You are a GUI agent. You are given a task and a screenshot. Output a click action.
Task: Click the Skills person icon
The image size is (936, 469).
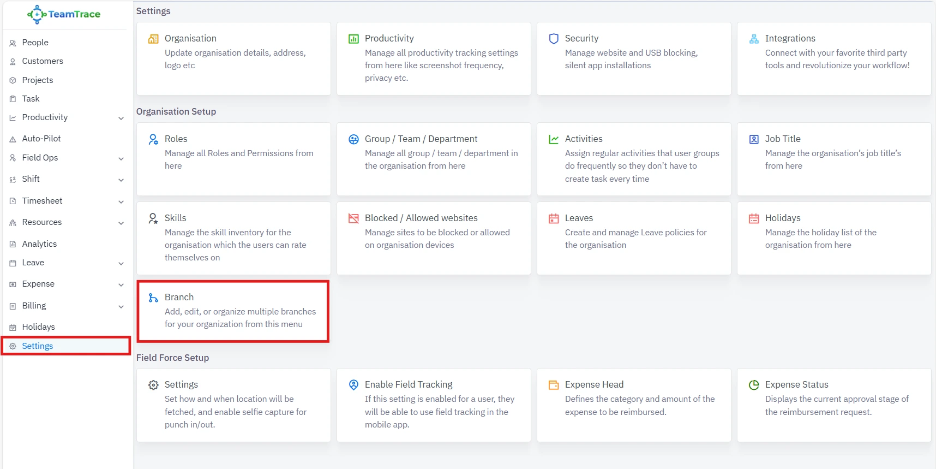153,218
